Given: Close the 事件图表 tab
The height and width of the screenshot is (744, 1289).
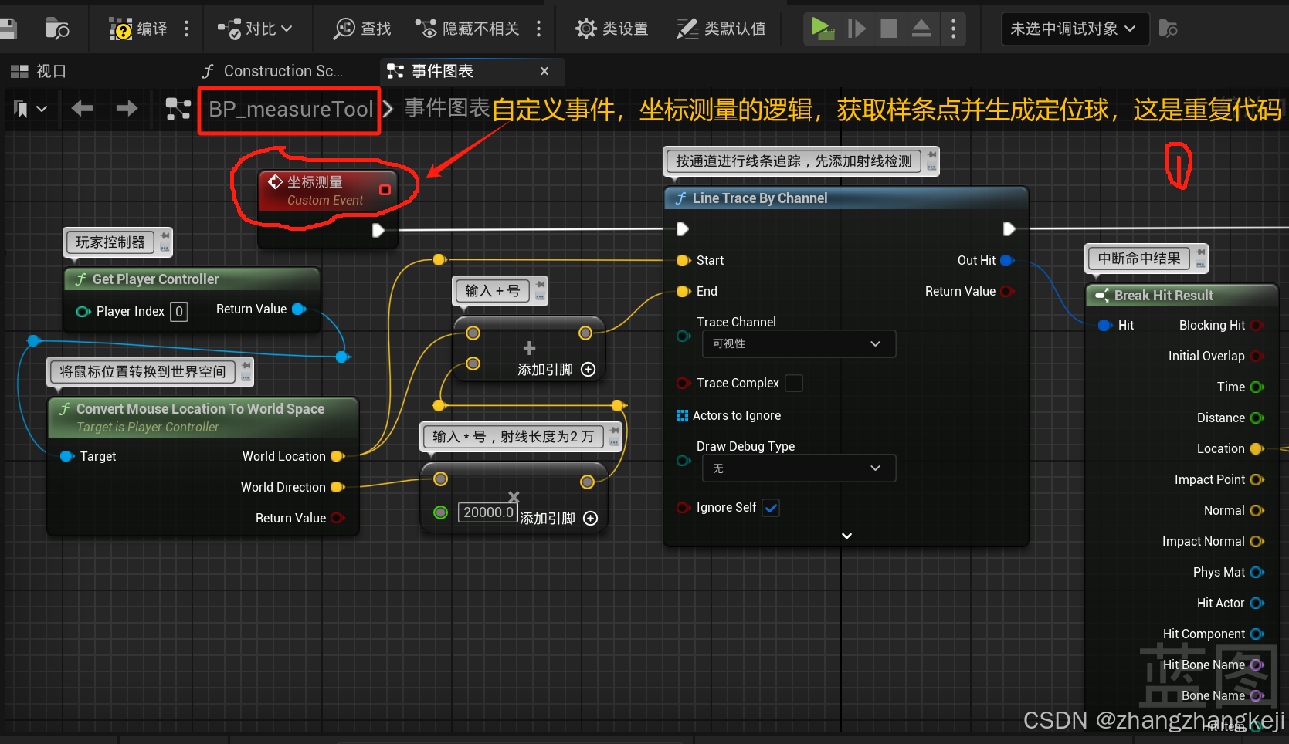Looking at the screenshot, I should tap(544, 71).
